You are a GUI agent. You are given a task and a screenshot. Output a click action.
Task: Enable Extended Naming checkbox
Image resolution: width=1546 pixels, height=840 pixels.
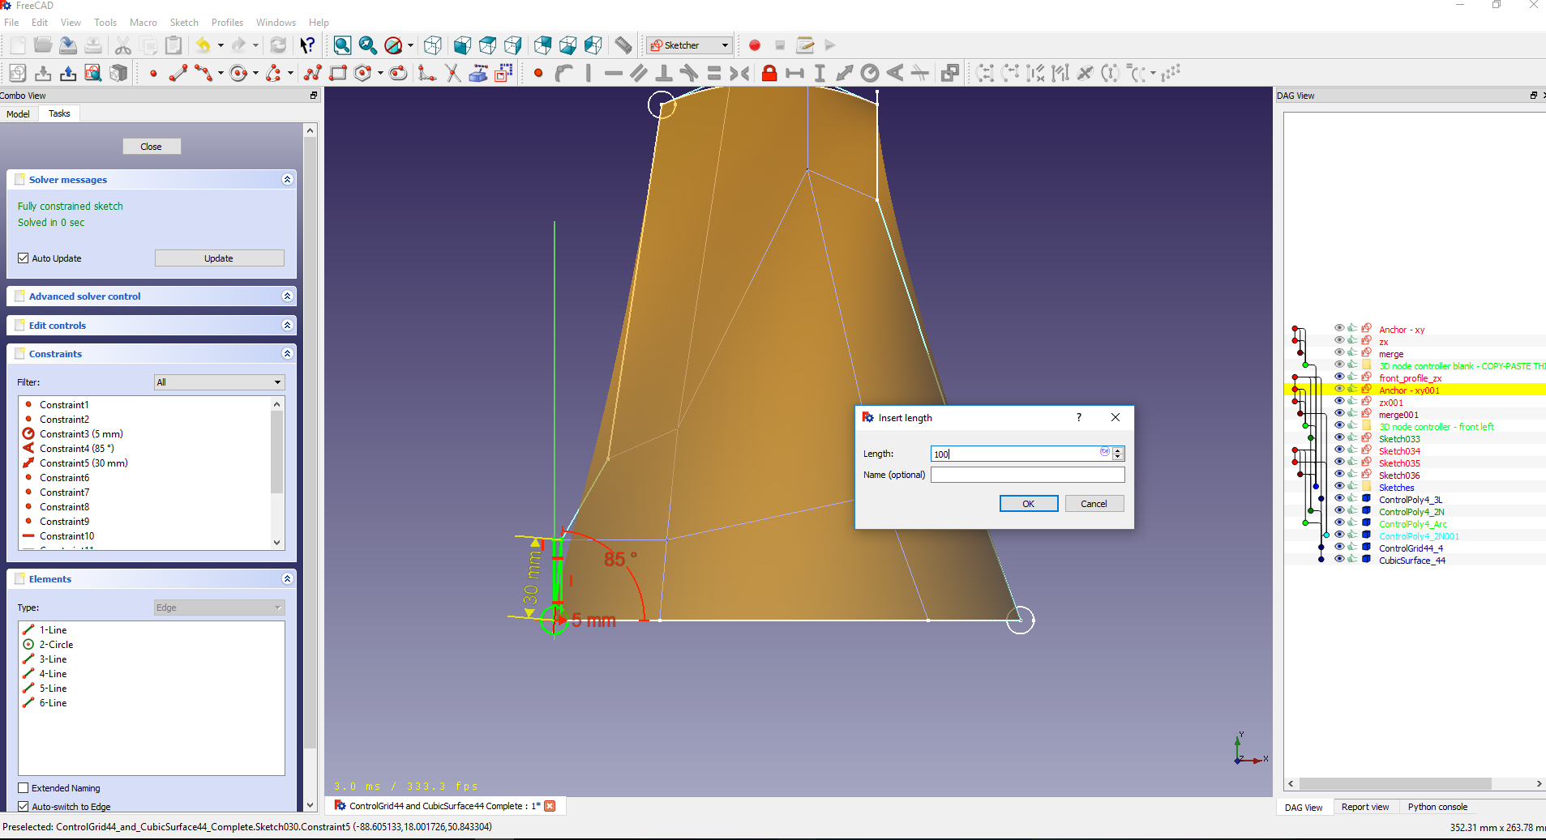click(x=24, y=788)
